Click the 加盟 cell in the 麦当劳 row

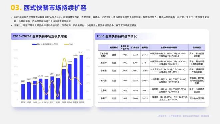click(114, 63)
